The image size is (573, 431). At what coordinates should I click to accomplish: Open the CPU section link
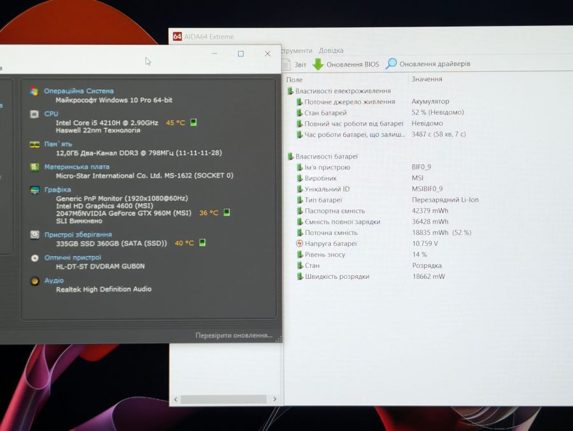pos(51,114)
